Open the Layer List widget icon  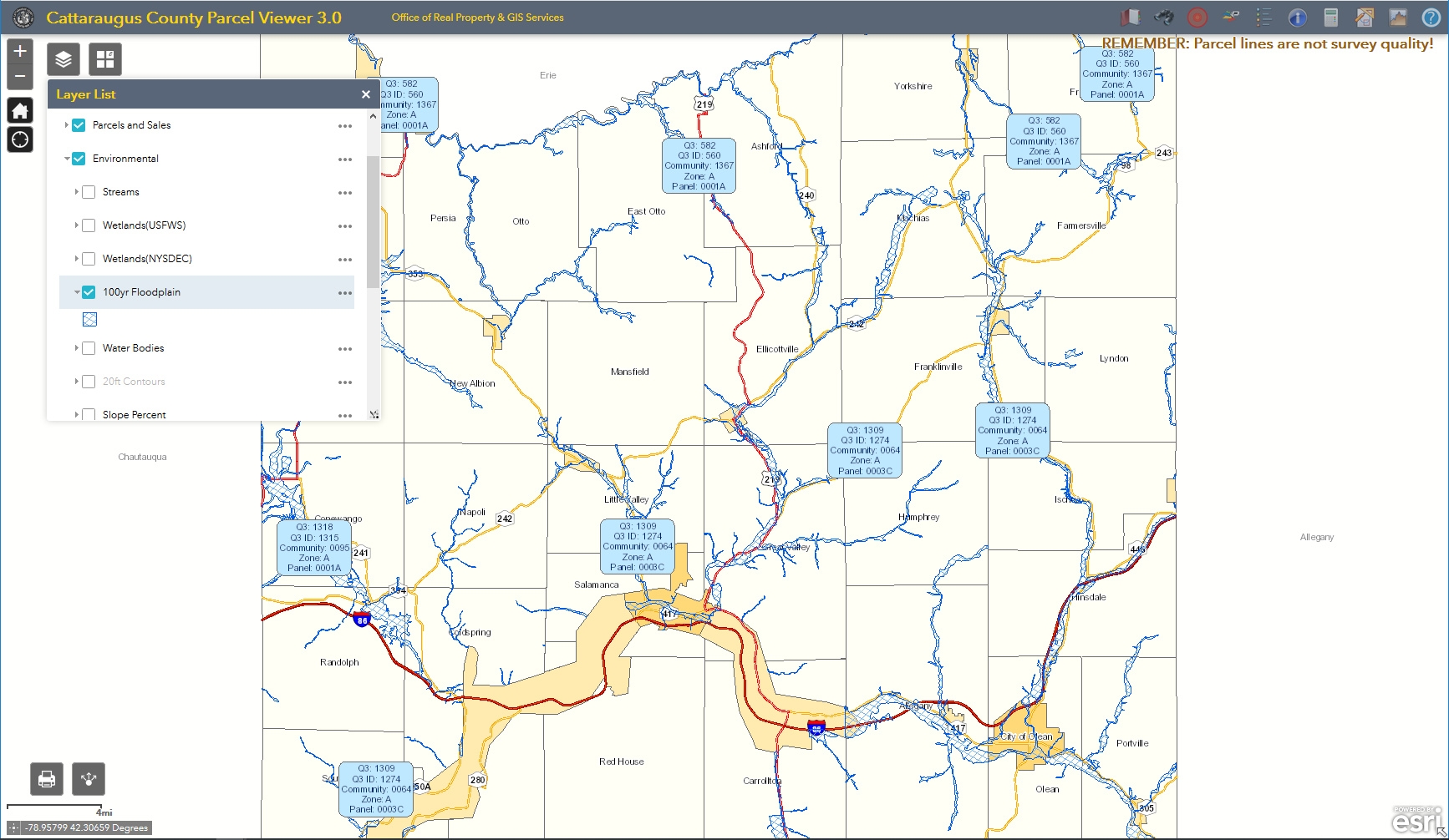coord(63,58)
